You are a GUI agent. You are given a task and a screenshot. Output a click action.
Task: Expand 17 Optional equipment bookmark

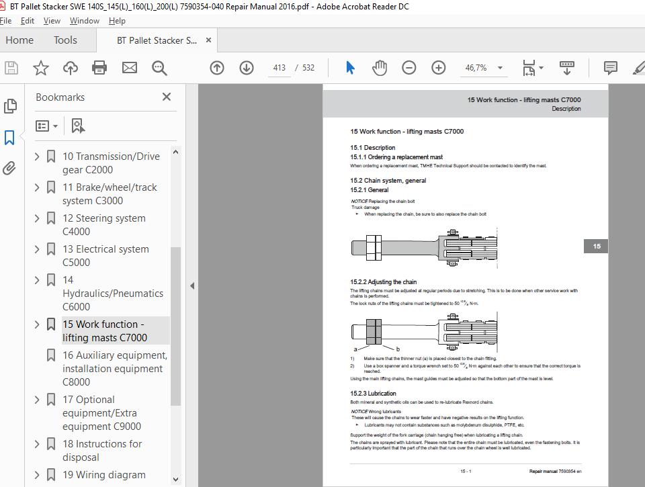(37, 400)
